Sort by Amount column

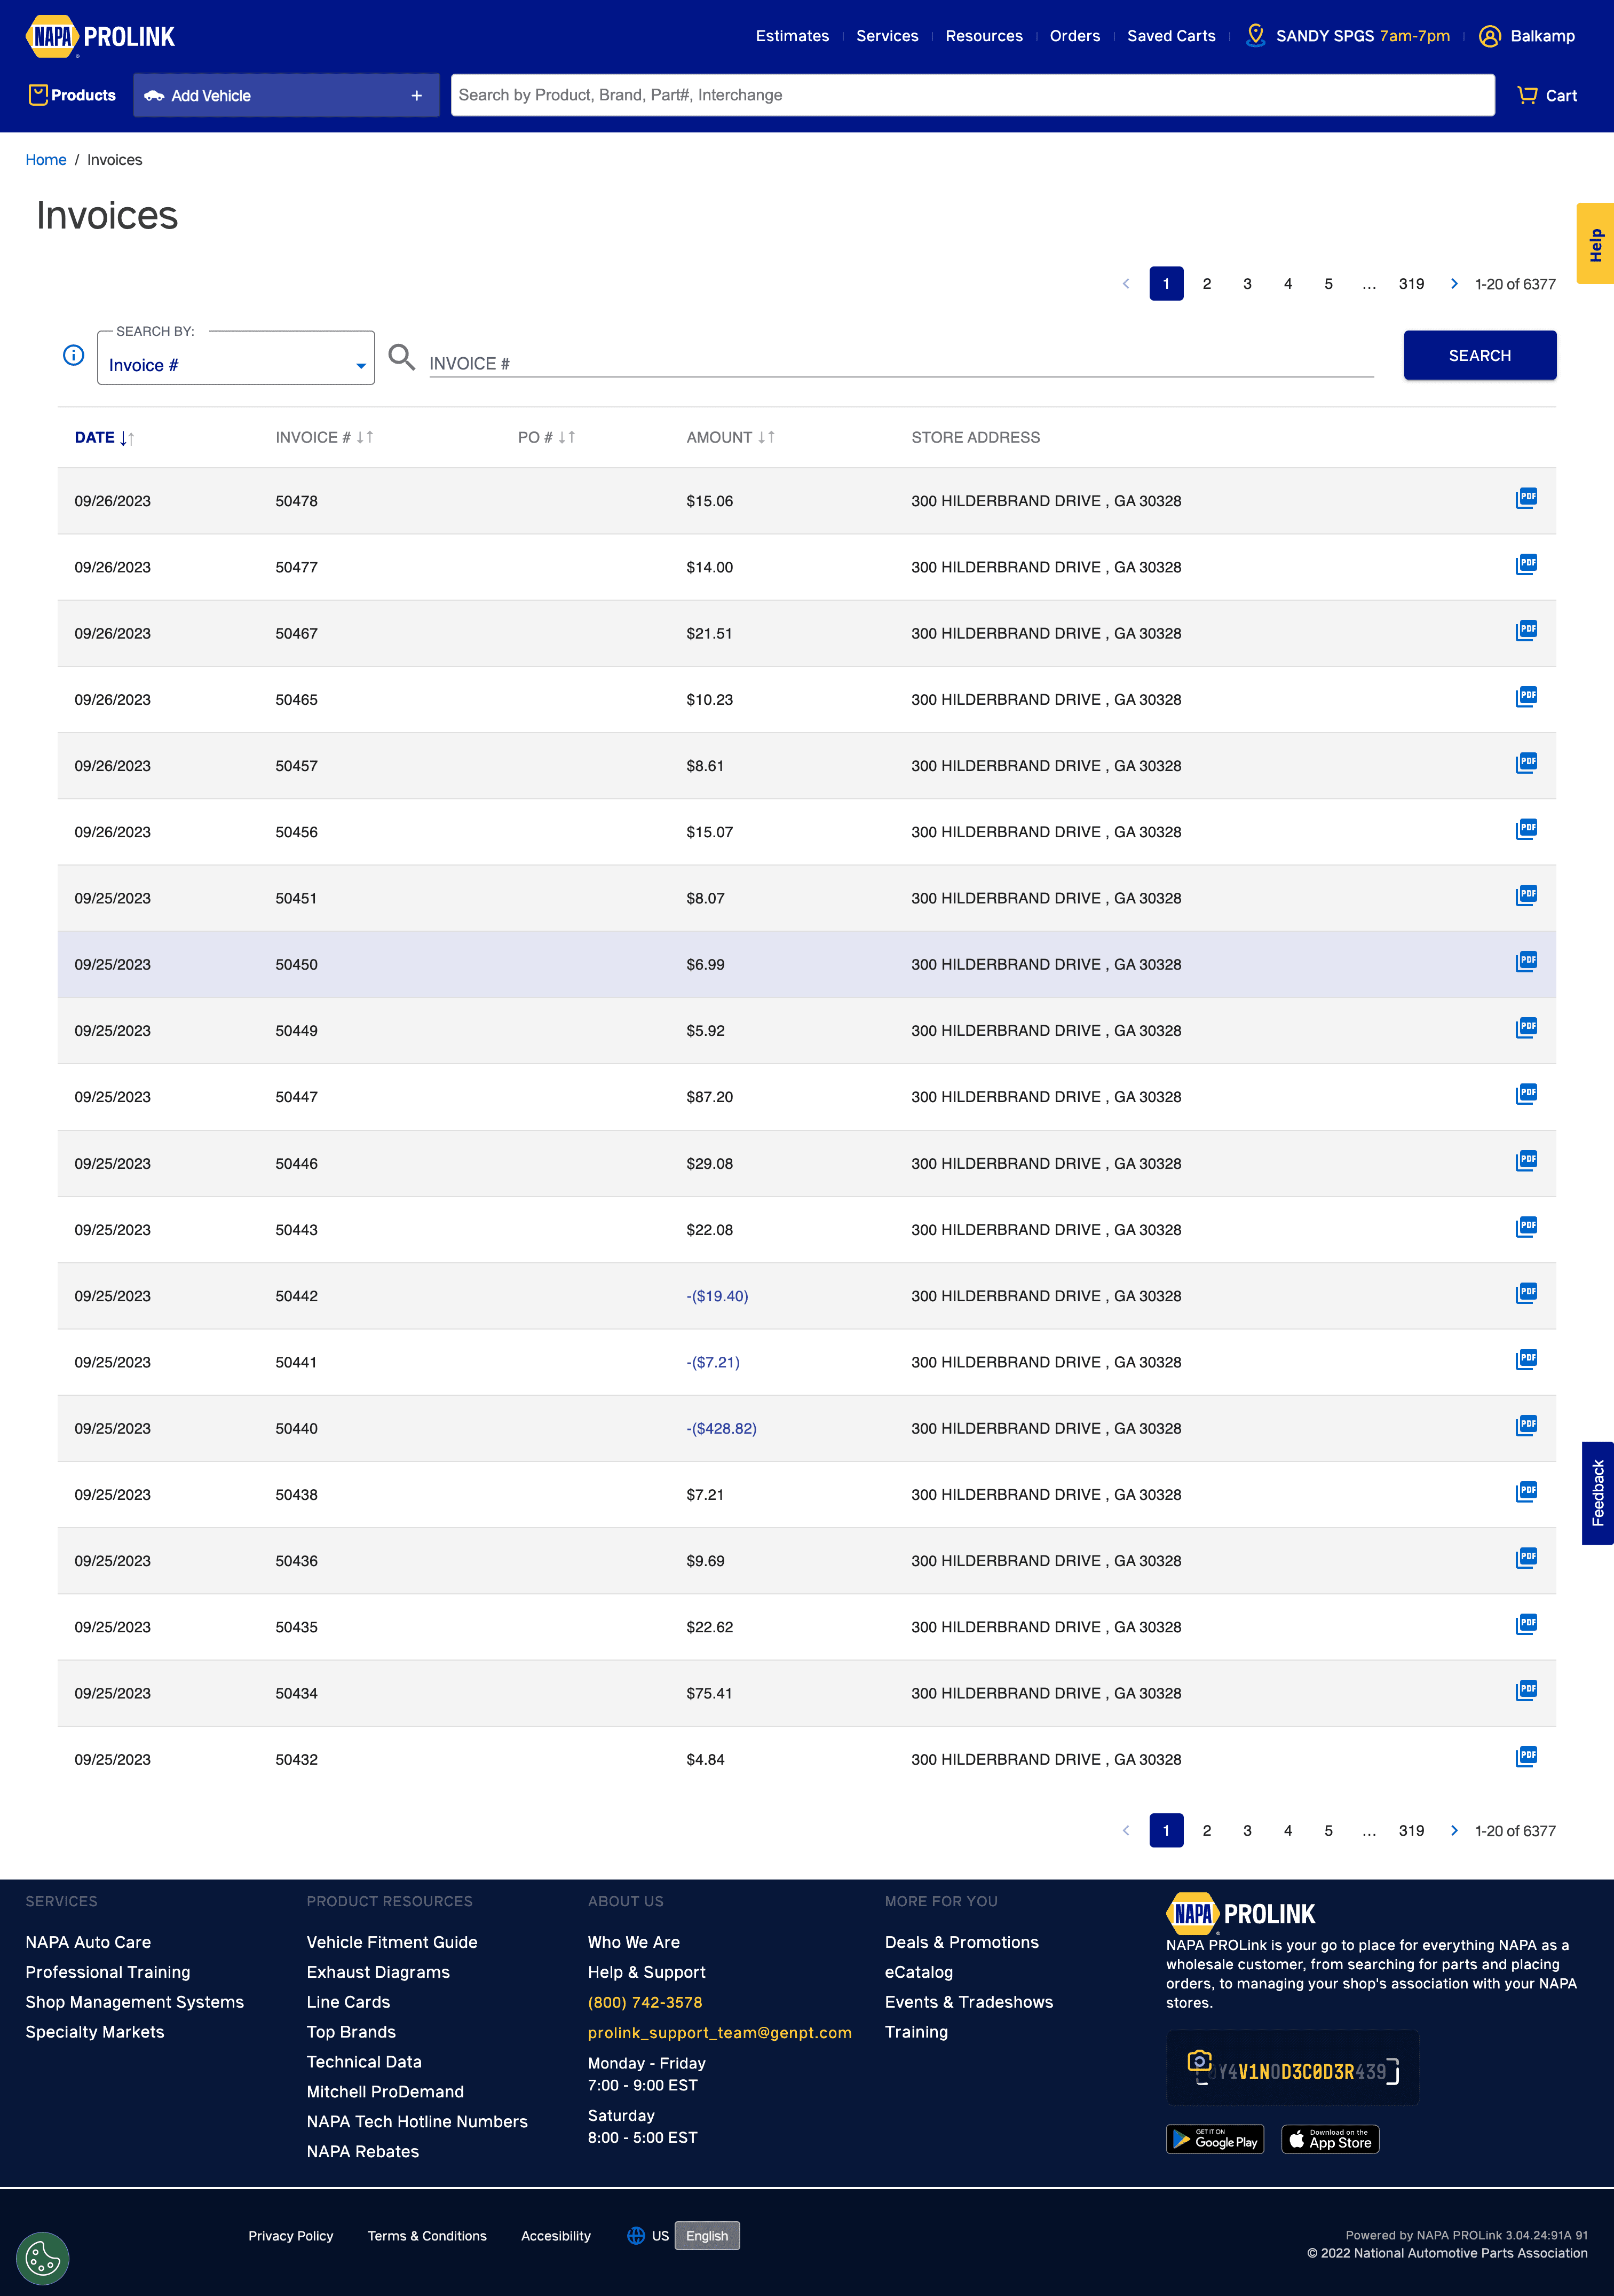point(731,437)
